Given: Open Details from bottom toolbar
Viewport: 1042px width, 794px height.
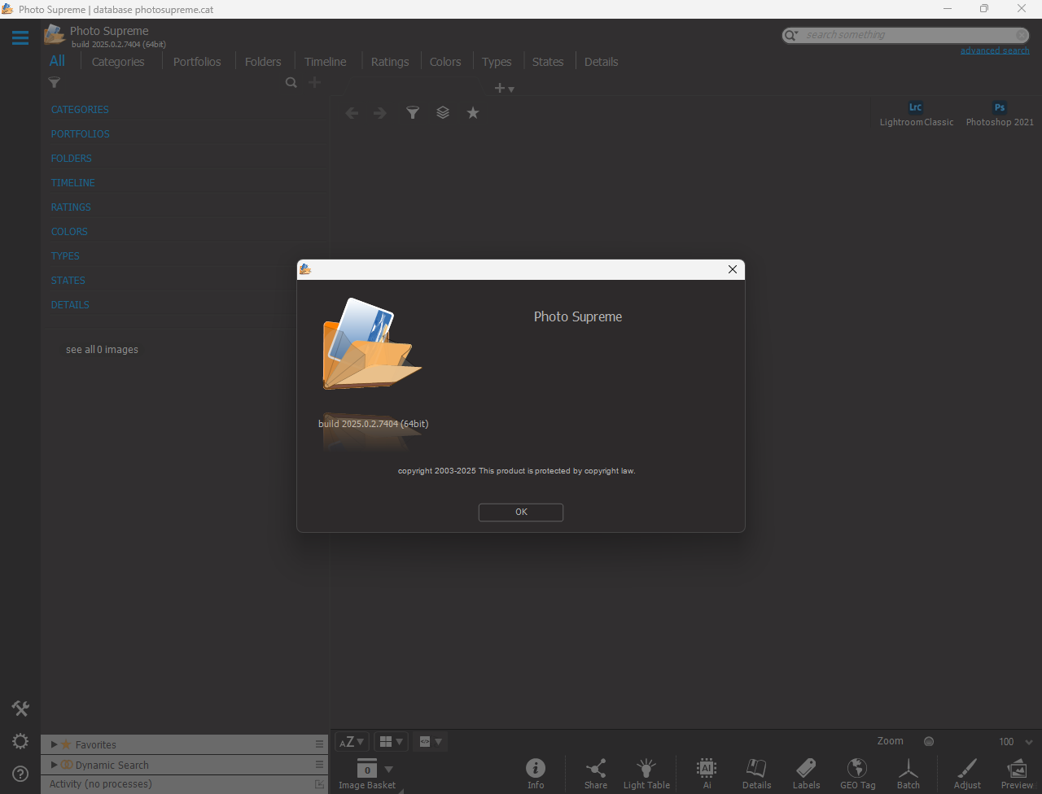Looking at the screenshot, I should (x=756, y=774).
